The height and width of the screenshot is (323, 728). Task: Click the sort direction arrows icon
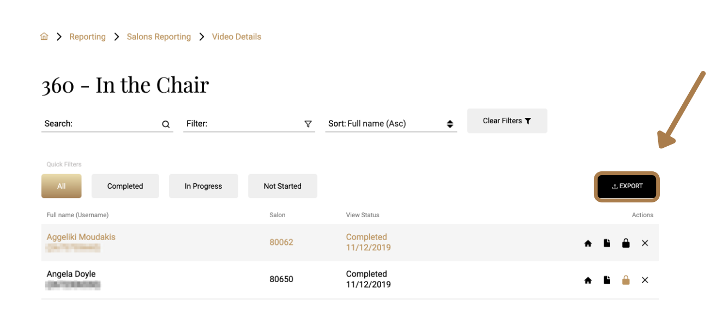click(450, 124)
